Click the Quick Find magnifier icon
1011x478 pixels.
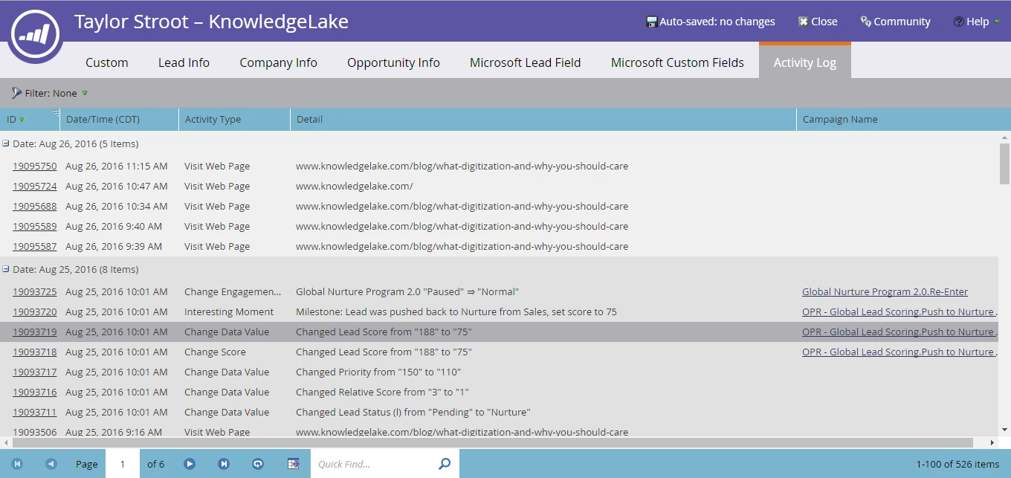click(x=445, y=464)
